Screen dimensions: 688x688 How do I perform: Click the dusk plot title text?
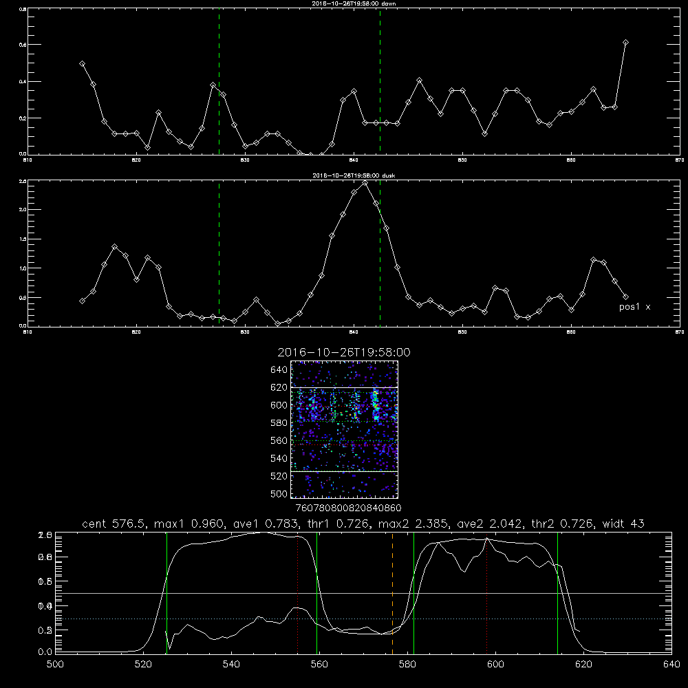[x=354, y=175]
